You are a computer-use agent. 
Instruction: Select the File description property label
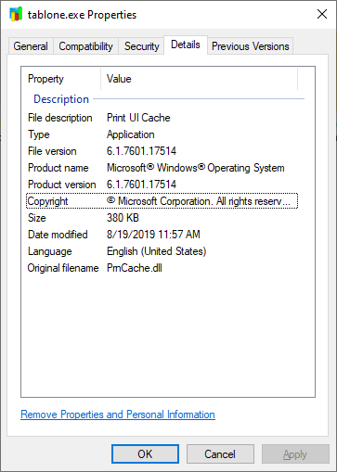tap(60, 118)
